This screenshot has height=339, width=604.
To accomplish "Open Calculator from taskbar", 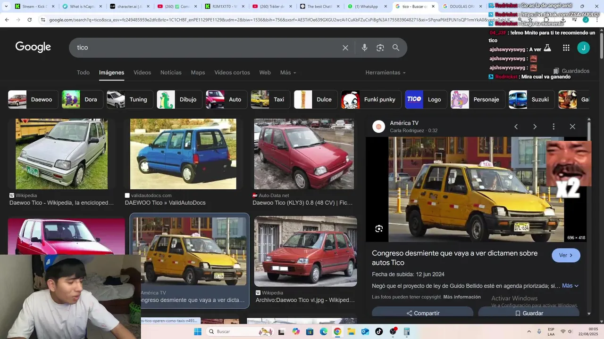I will (x=406, y=331).
